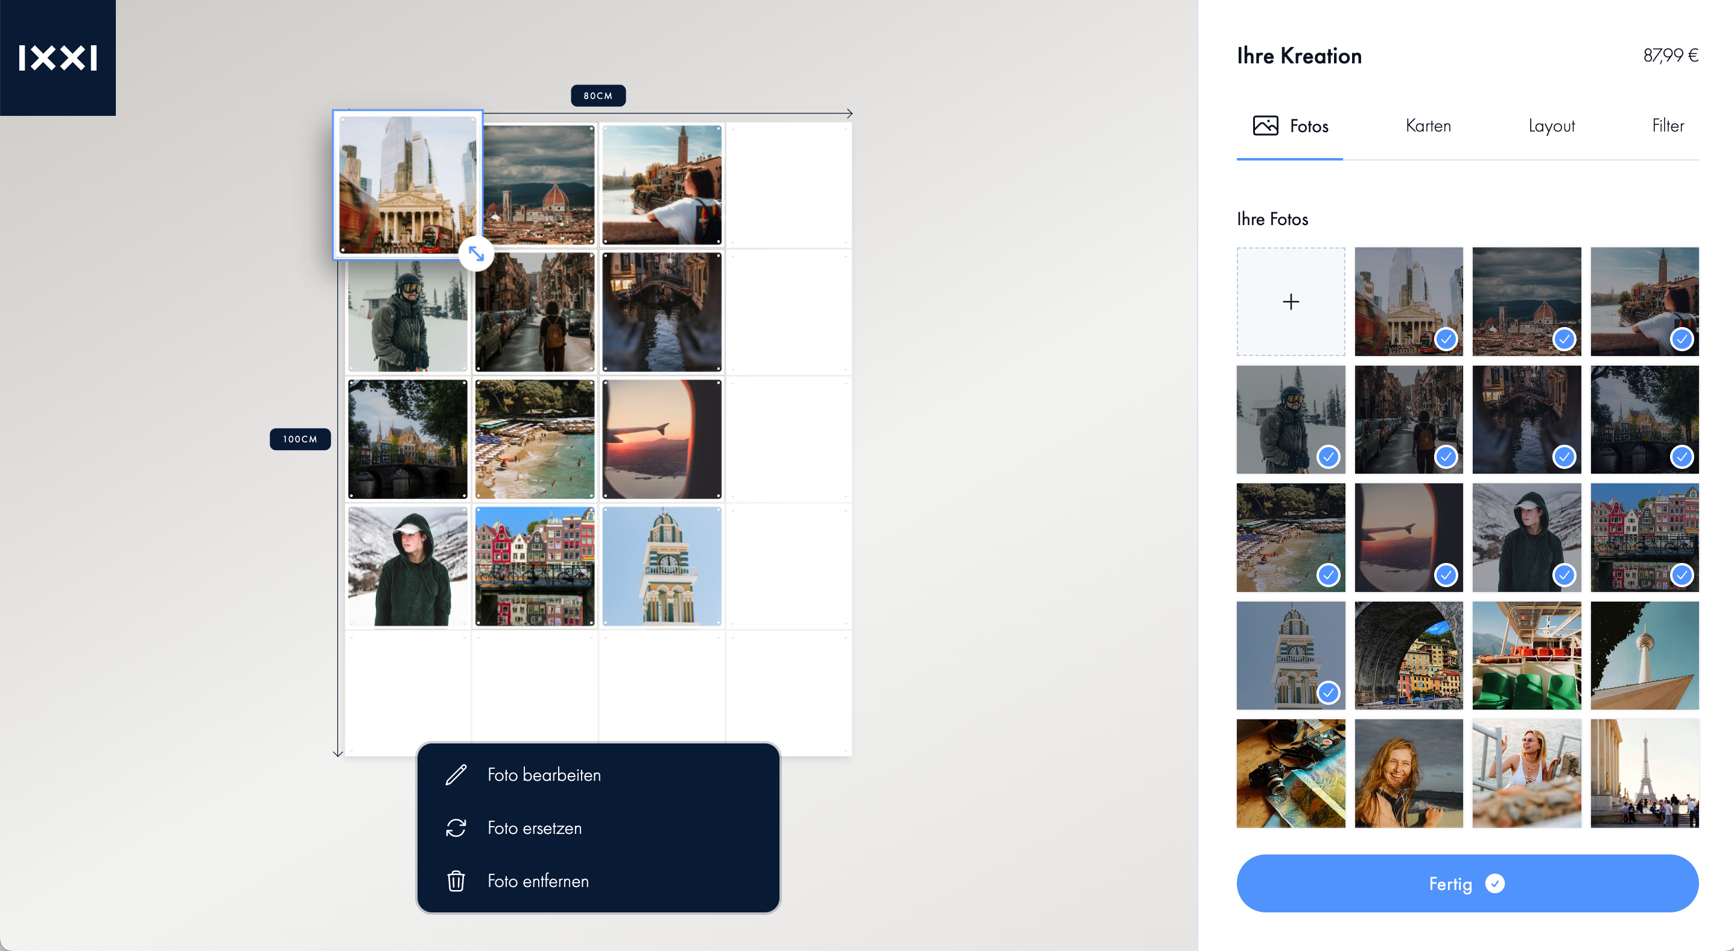Viewport: 1734px width, 951px height.
Task: Select the hooded person photo on canvas
Action: [407, 566]
